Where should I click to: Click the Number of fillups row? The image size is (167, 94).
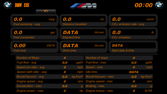[50, 58]
